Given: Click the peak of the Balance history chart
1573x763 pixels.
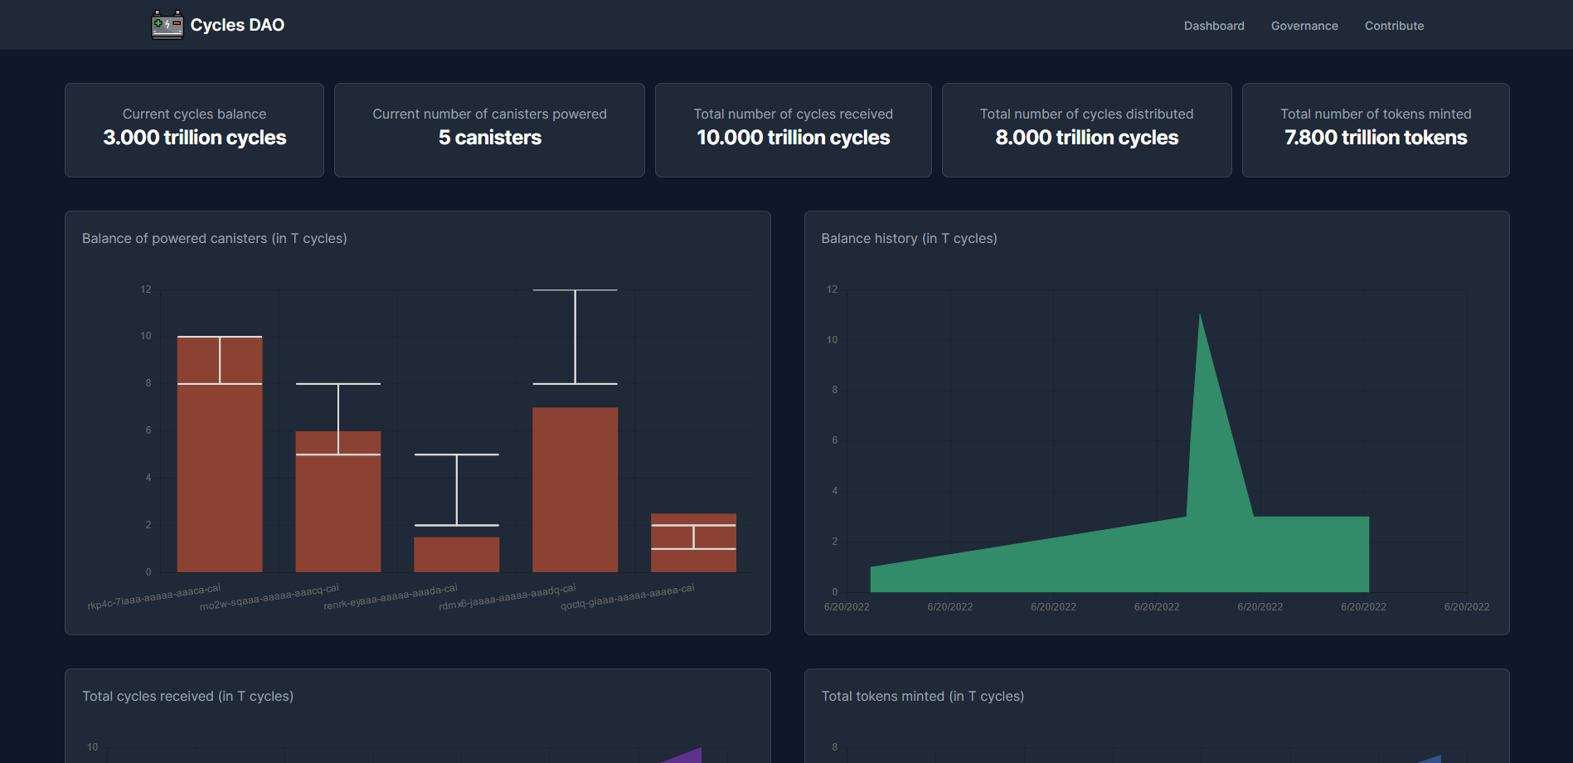Looking at the screenshot, I should 1200,317.
